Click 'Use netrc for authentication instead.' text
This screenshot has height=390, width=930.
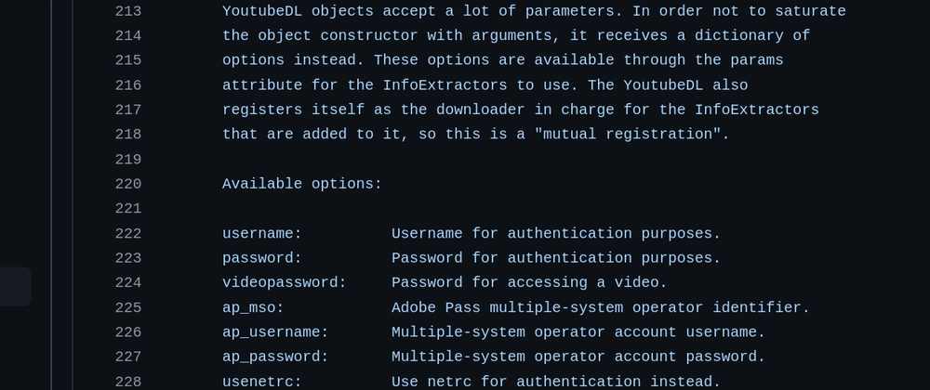556,382
